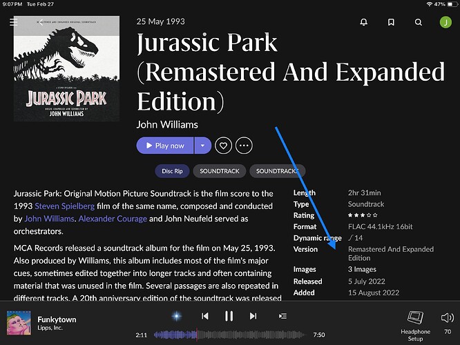Open the Headphone Setup zone selector
This screenshot has width=460, height=345.
coord(415,322)
